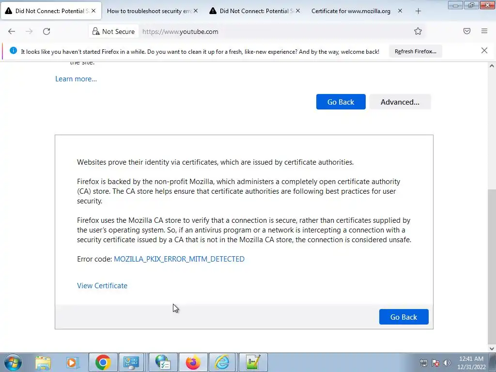Click the page scrollbar thumb
Screen dimensions: 496x372
pos(492,266)
